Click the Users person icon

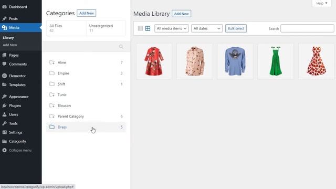coord(4,114)
